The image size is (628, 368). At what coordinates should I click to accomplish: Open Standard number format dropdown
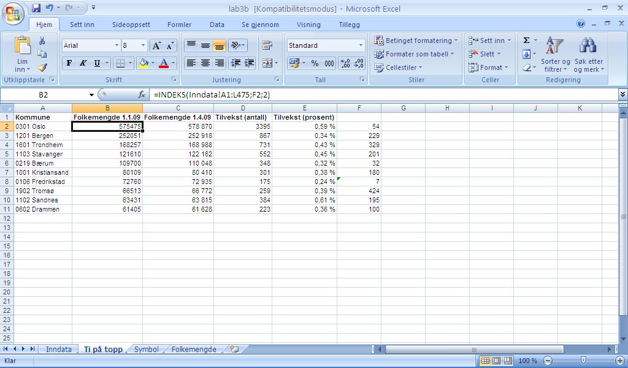[361, 45]
